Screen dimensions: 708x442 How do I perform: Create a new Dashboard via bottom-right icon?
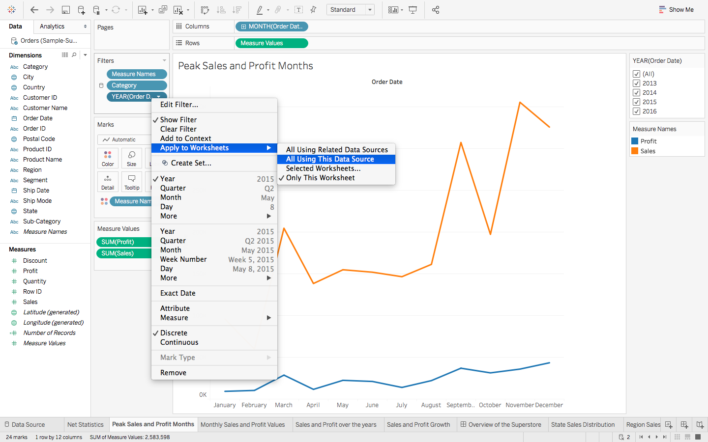[684, 424]
